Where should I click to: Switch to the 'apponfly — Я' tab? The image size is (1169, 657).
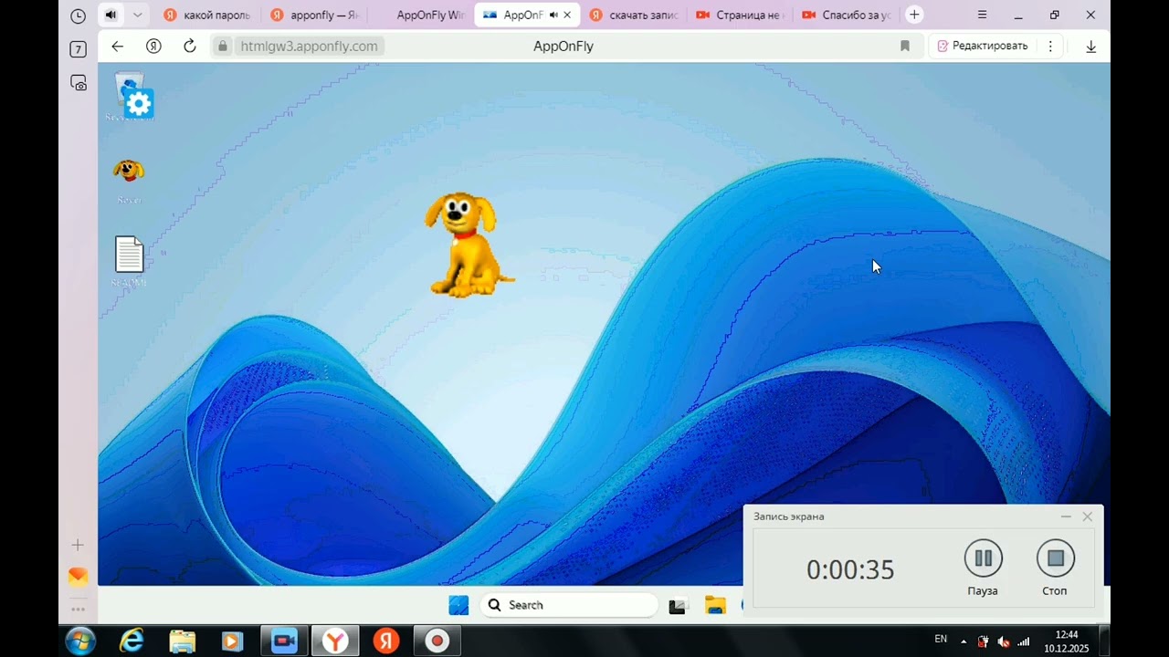click(x=315, y=15)
